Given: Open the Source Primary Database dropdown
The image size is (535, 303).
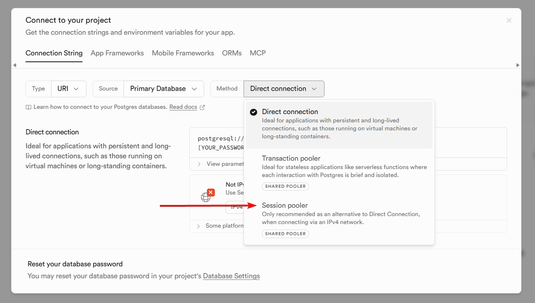Looking at the screenshot, I should pyautogui.click(x=163, y=89).
